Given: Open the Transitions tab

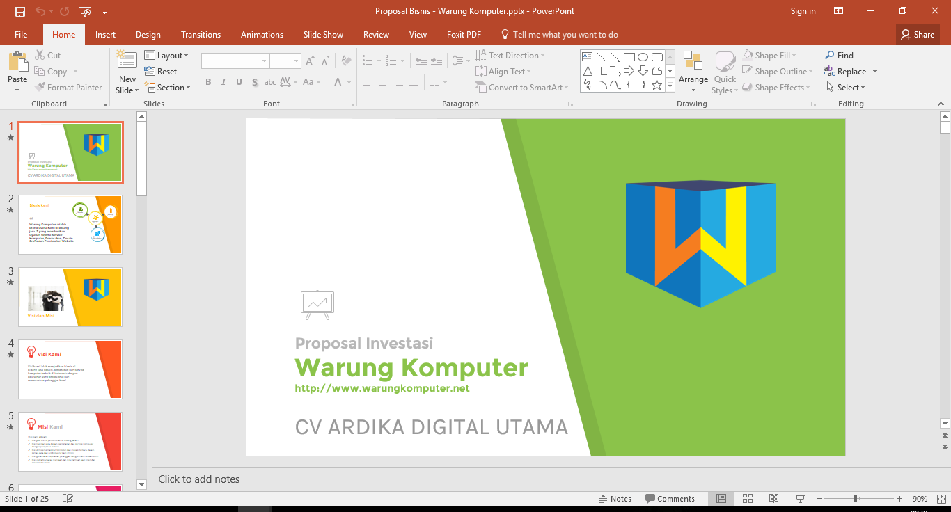Looking at the screenshot, I should click(x=201, y=35).
